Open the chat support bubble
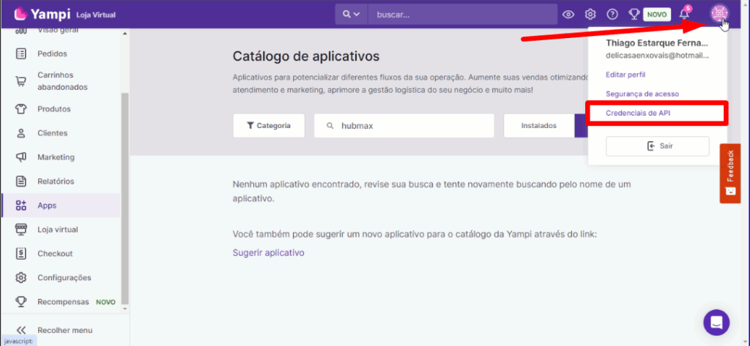750x346 pixels. coord(716,322)
